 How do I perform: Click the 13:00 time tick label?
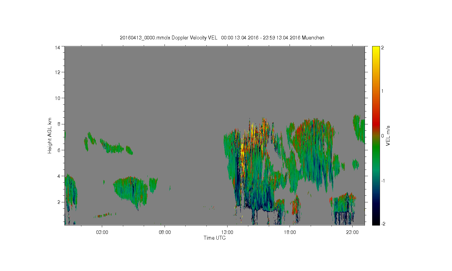coord(227,232)
